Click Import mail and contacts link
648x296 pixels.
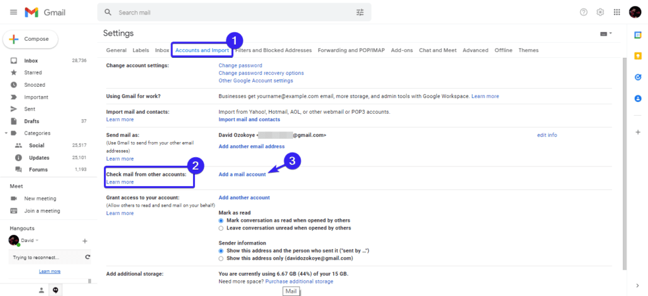coord(249,120)
